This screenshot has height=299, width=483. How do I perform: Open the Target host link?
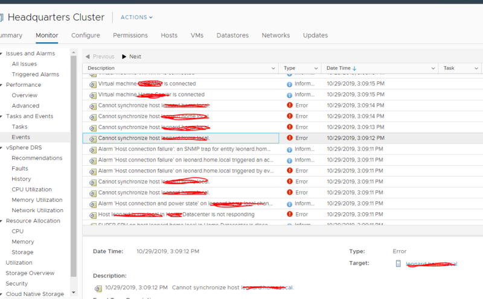tap(431, 264)
